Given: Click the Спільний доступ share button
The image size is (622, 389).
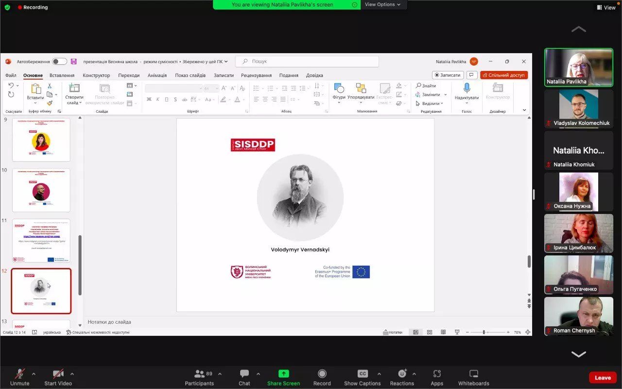Looking at the screenshot, I should click(504, 75).
